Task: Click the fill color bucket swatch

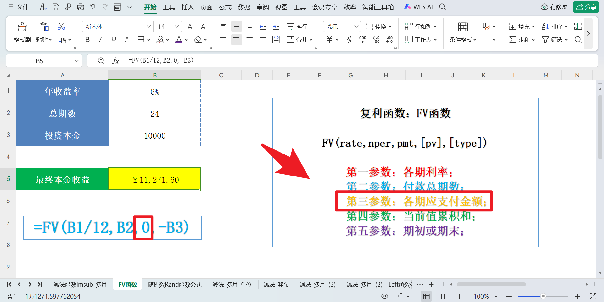Action: tap(160, 40)
